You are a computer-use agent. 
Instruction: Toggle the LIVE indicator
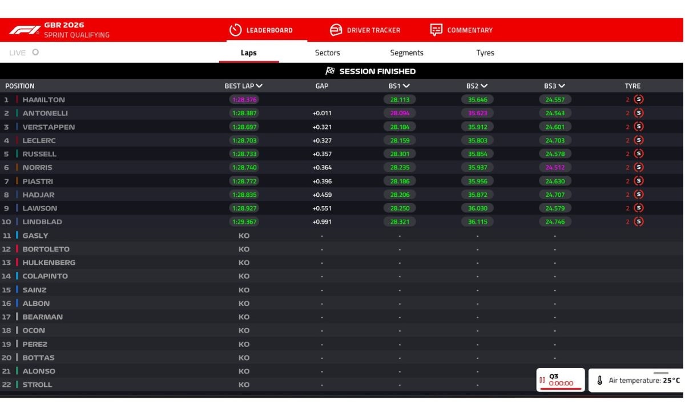tap(24, 52)
